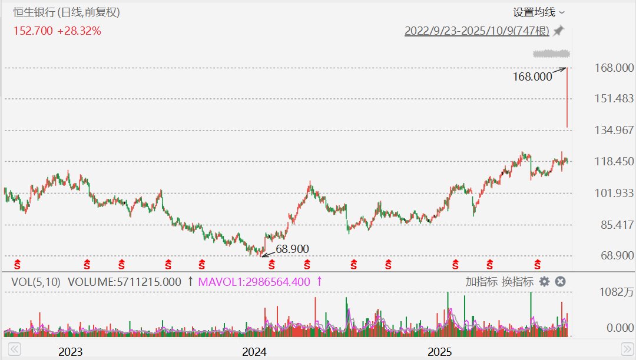This screenshot has height=360, width=636.
Task: Click the first red S marker on left
Action: coord(17,264)
